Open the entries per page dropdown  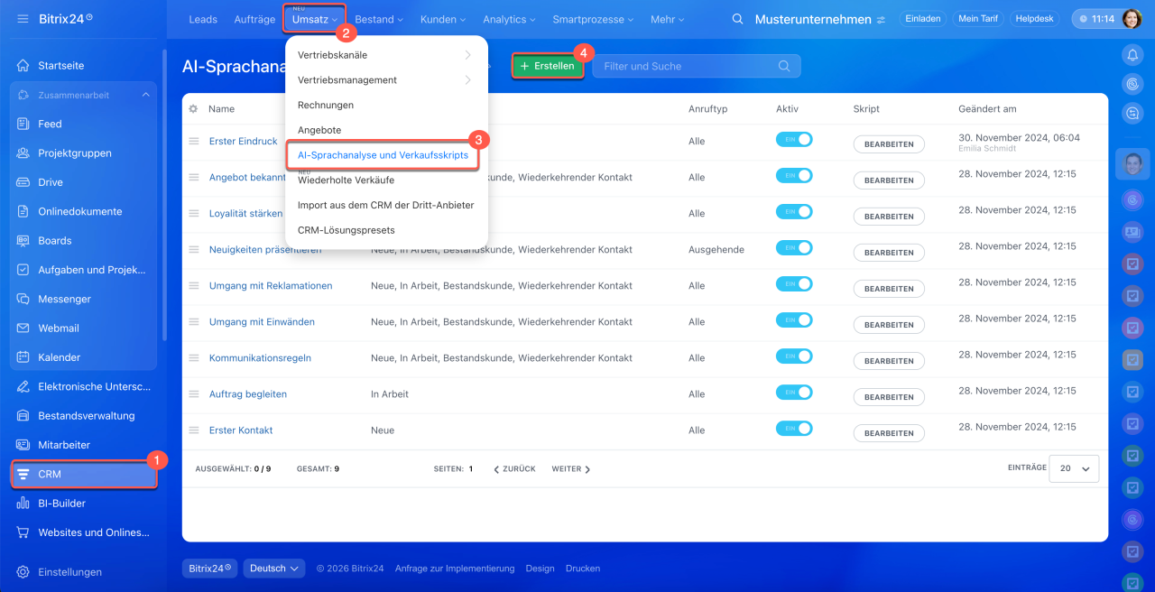coord(1074,469)
